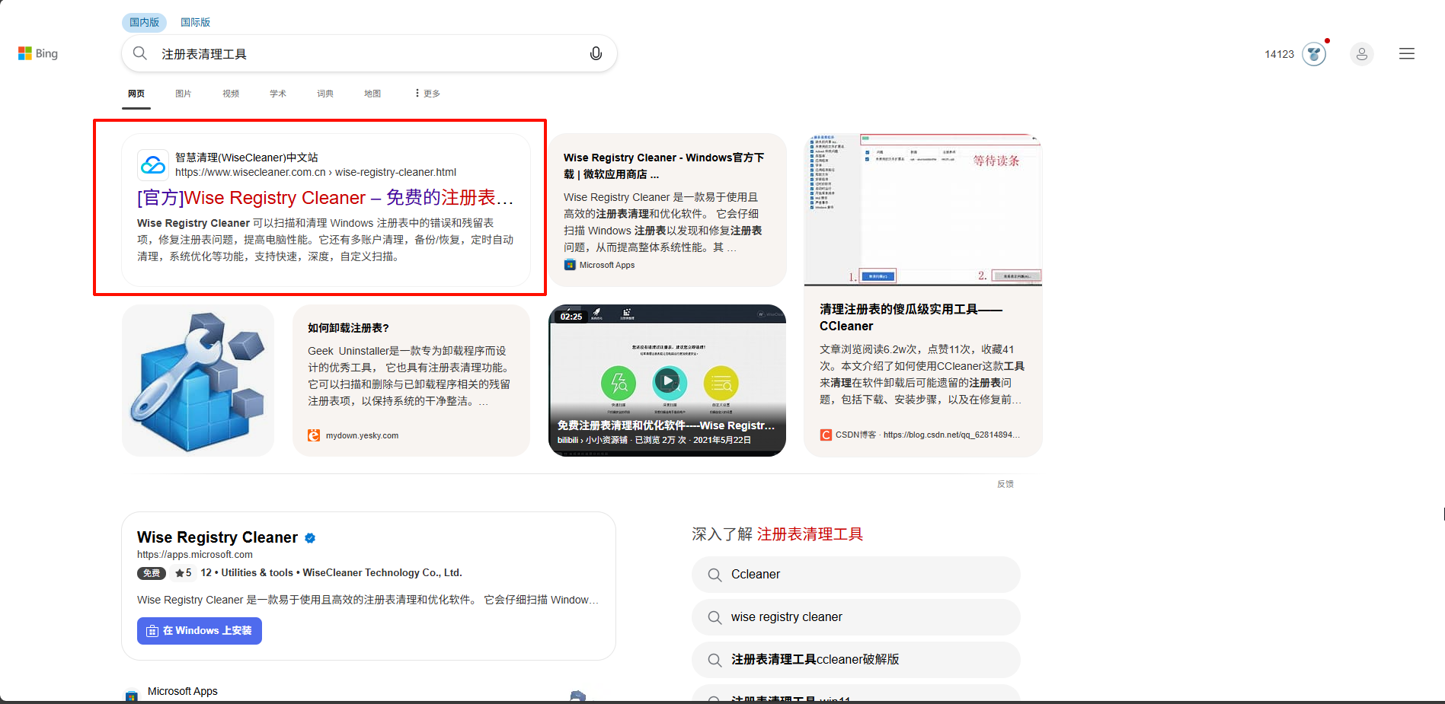
Task: Click the Bing logo
Action: pos(38,53)
